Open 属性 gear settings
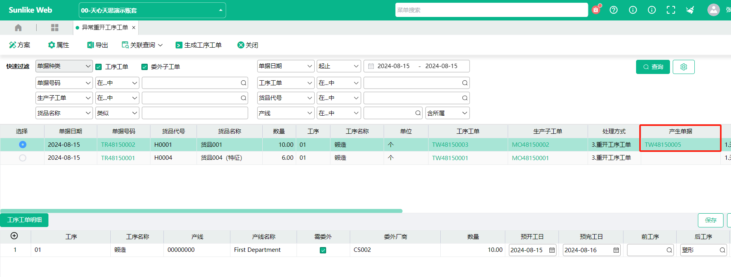This screenshot has height=277, width=731. [x=59, y=45]
